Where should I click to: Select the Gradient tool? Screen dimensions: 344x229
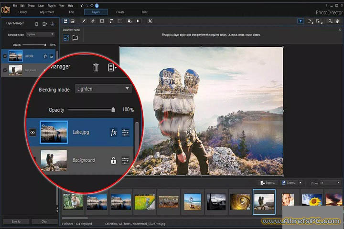pos(138,21)
